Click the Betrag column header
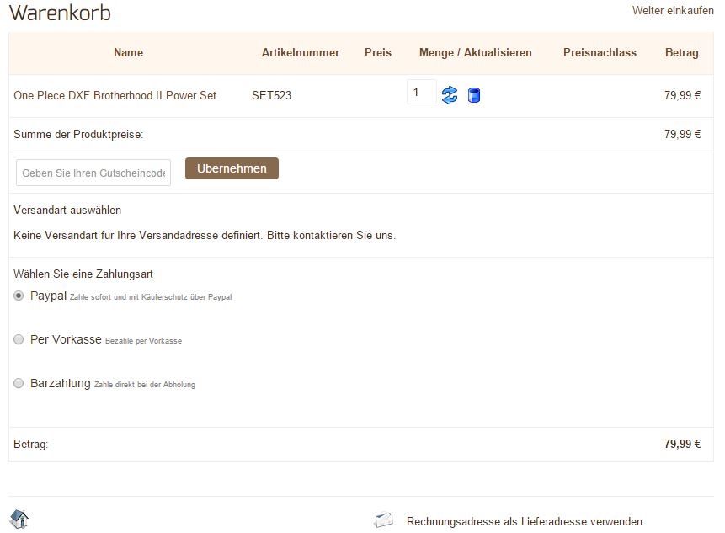This screenshot has width=725, height=533. 681,52
